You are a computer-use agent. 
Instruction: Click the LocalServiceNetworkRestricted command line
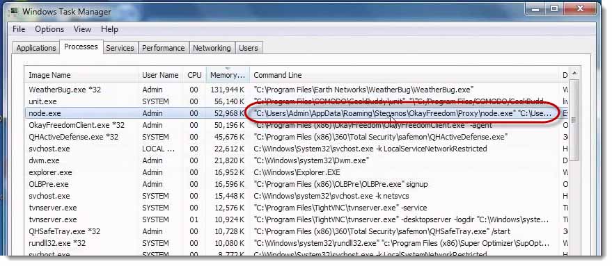coord(370,149)
